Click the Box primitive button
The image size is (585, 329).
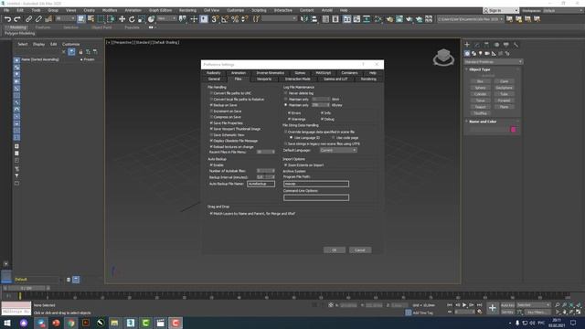(480, 81)
